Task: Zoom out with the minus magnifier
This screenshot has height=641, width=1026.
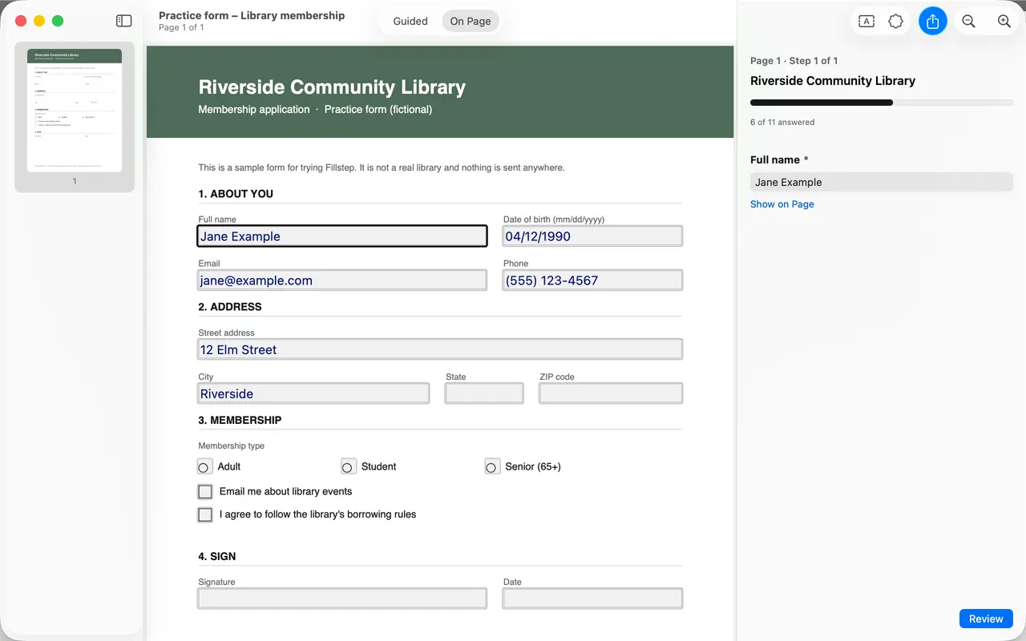Action: [x=968, y=22]
